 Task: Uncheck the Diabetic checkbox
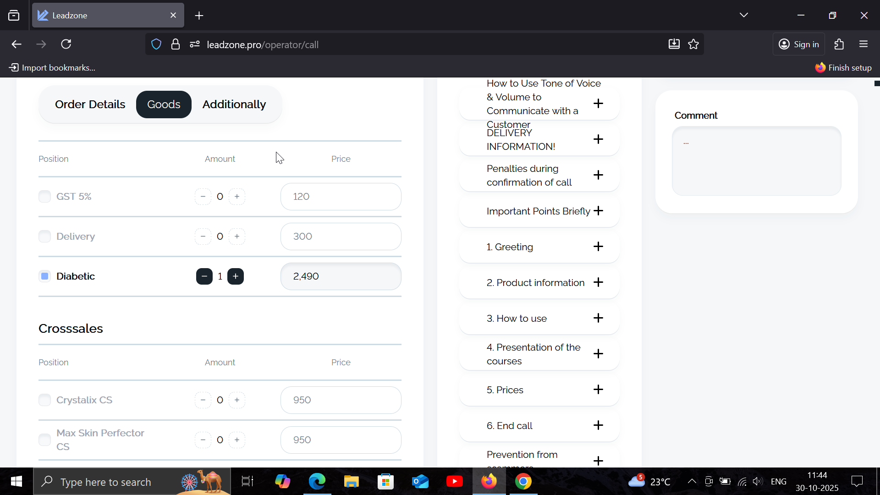point(44,276)
